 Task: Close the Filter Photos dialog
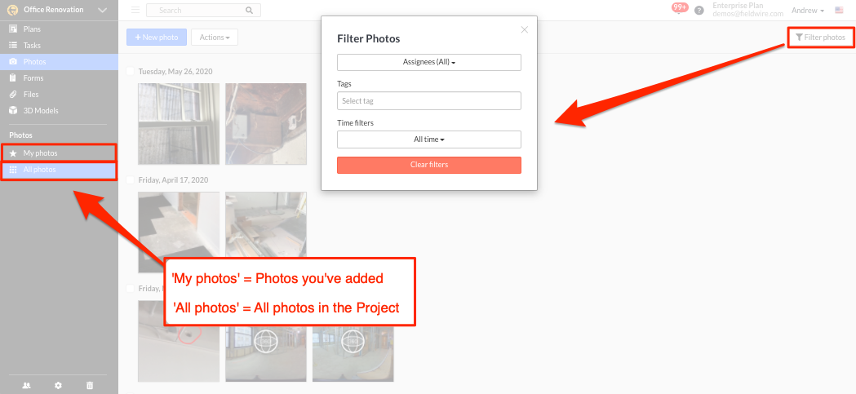pyautogui.click(x=525, y=29)
